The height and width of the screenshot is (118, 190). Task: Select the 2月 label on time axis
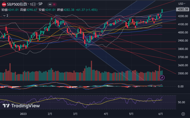coord(50,114)
